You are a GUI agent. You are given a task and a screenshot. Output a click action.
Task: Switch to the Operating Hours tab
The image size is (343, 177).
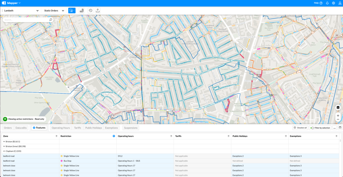pyautogui.click(x=61, y=128)
